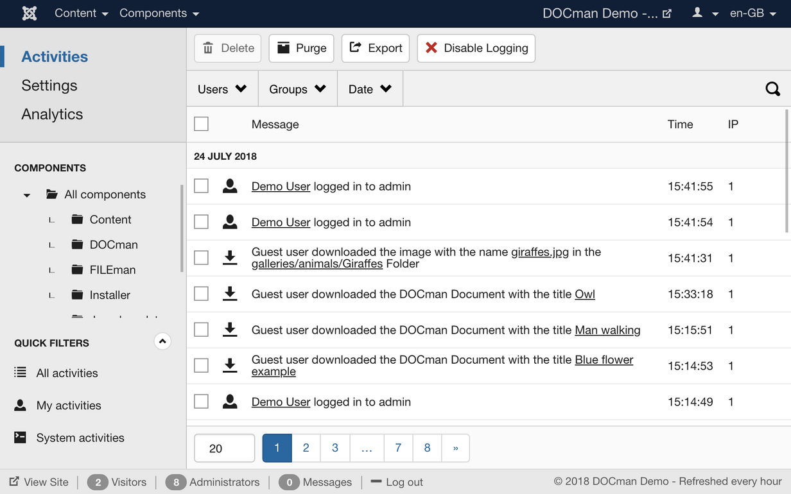791x494 pixels.
Task: Select the FILEman component in tree
Action: point(112,269)
